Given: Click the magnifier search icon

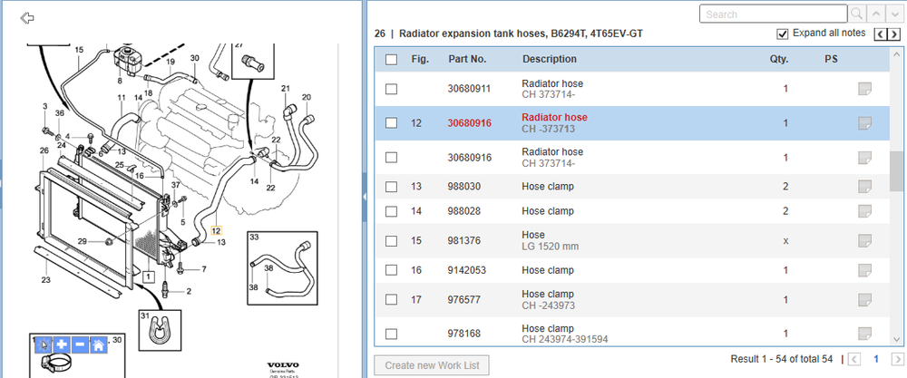Looking at the screenshot, I should tap(856, 15).
